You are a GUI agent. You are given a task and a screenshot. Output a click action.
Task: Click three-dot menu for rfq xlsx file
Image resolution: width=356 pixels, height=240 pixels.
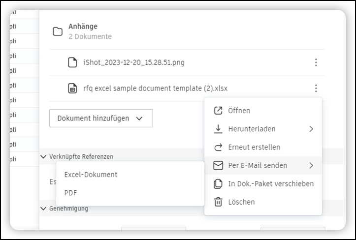pos(316,89)
